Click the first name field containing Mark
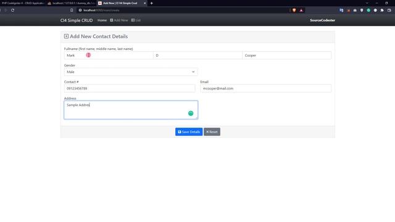Screen dimensions: 395x222 coord(109,55)
